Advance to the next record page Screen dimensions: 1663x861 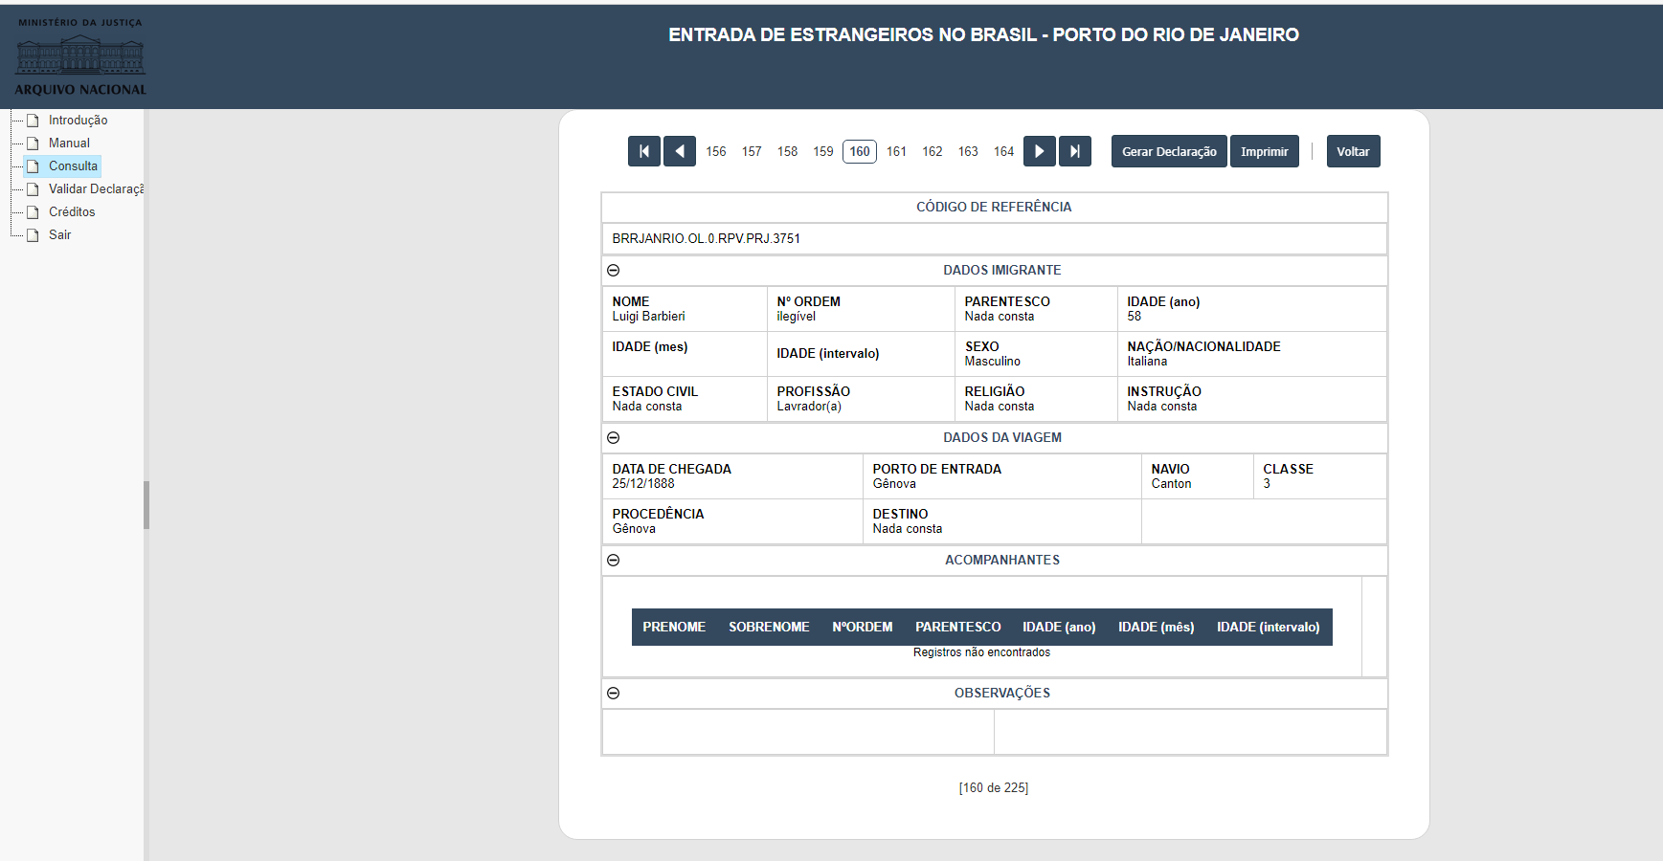(x=1040, y=151)
